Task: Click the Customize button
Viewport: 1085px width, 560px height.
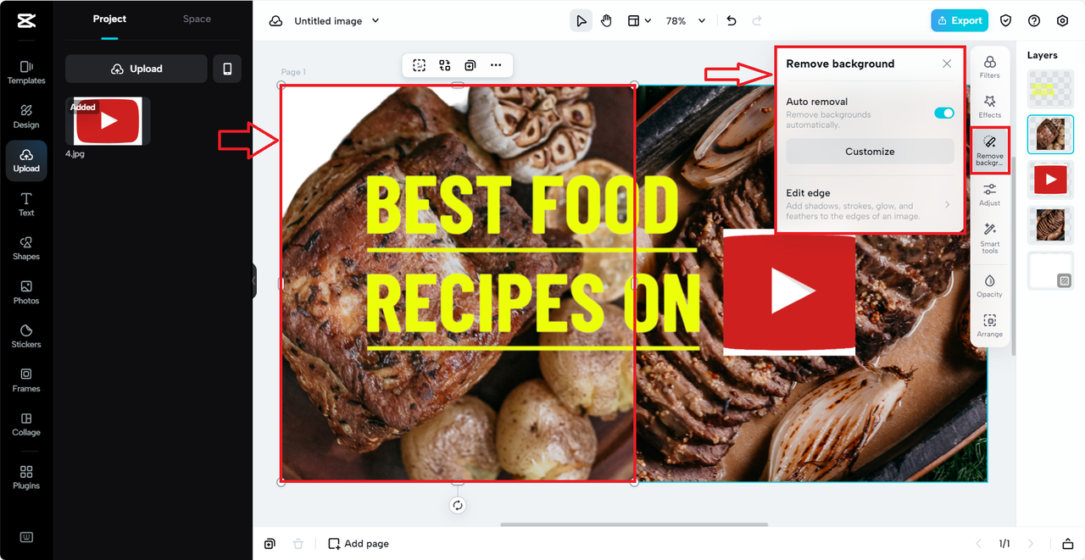Action: (x=870, y=152)
